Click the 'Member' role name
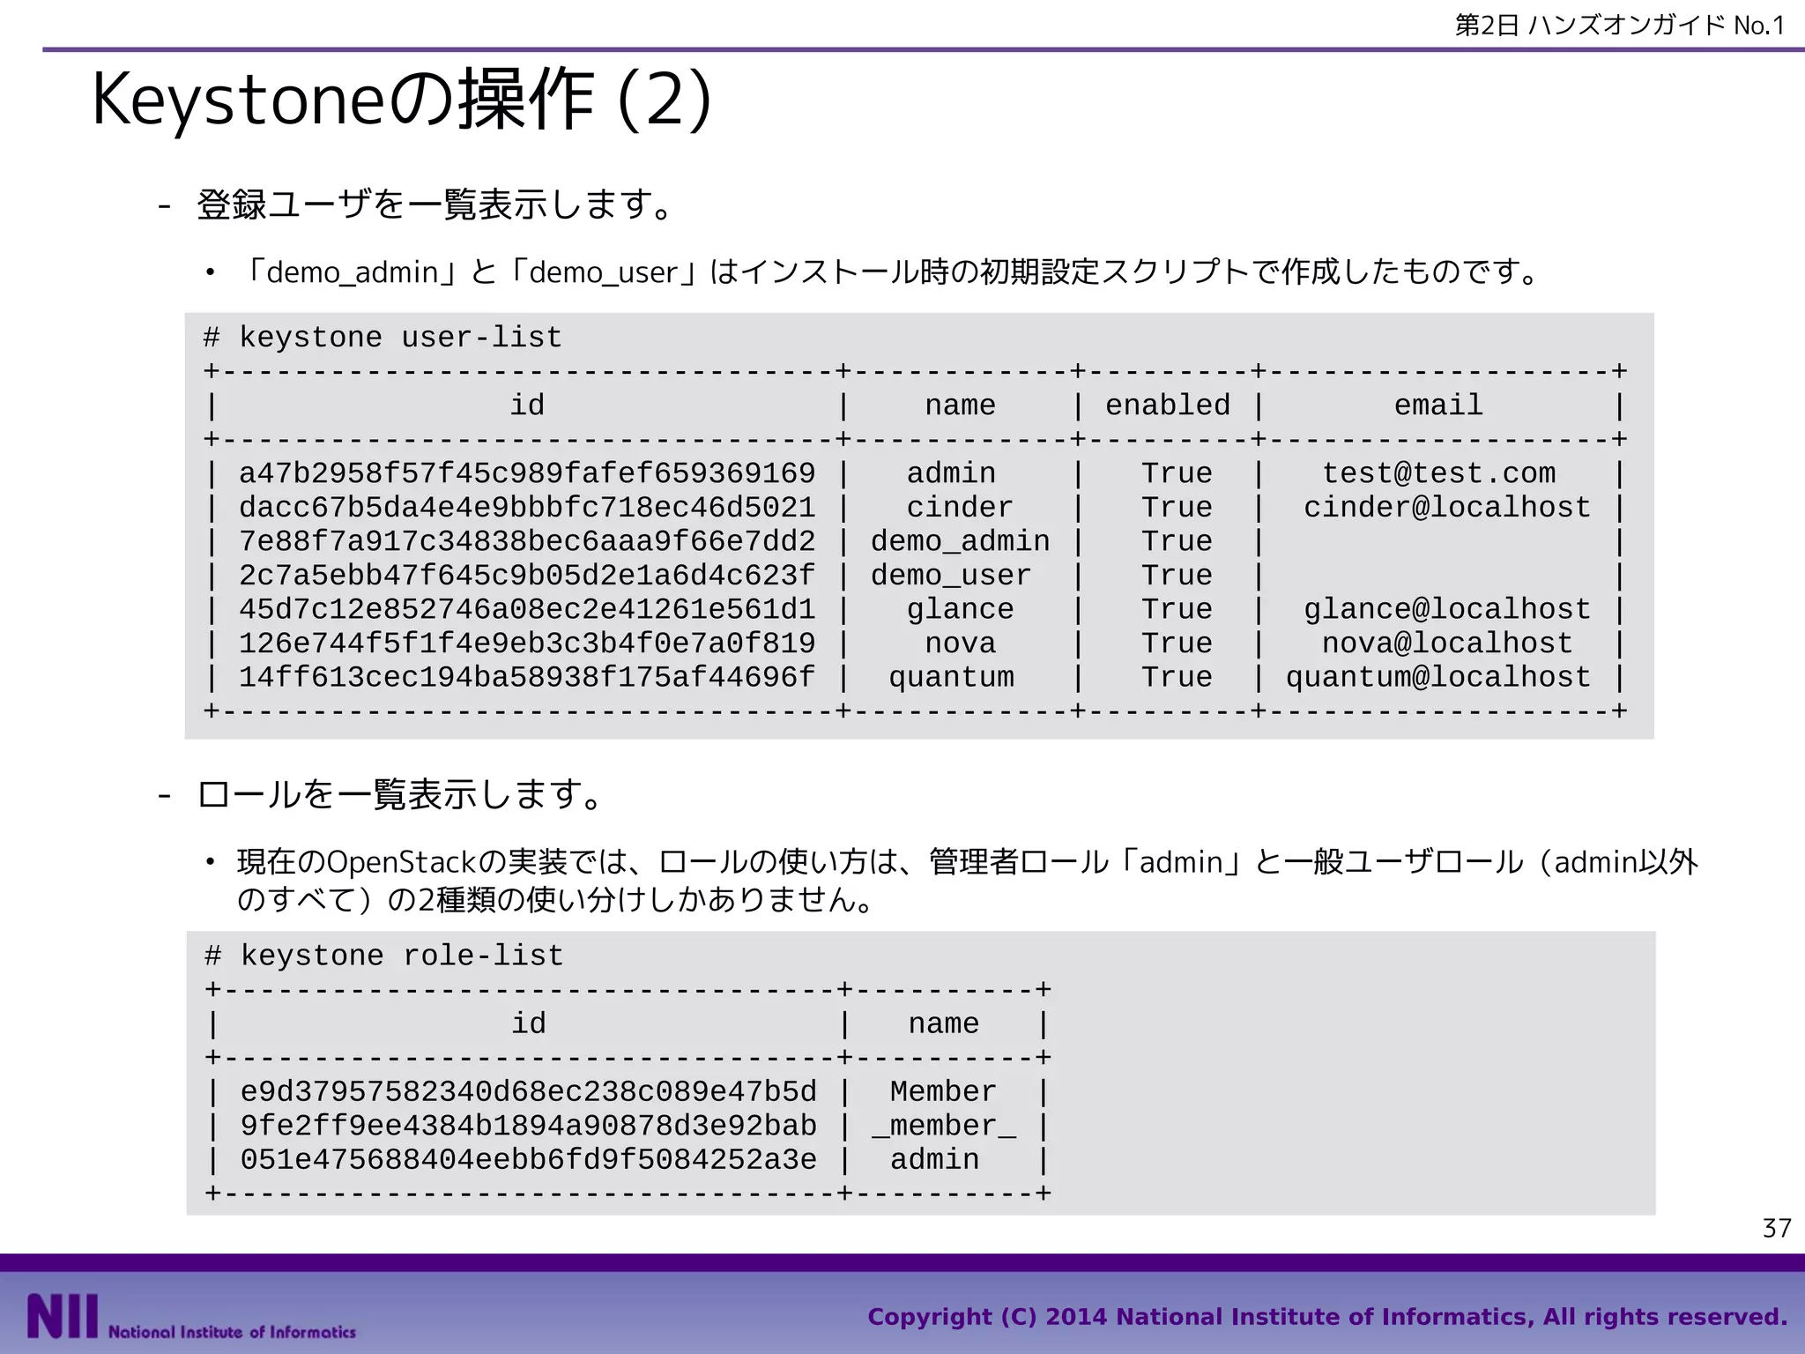 coord(943,1091)
